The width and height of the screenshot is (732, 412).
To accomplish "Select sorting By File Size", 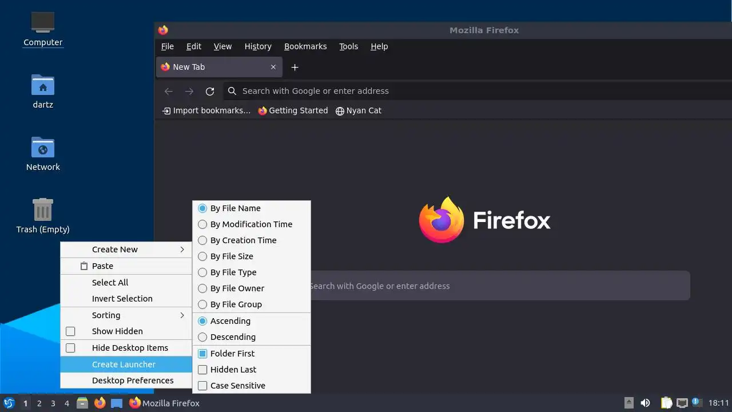I will 252,256.
